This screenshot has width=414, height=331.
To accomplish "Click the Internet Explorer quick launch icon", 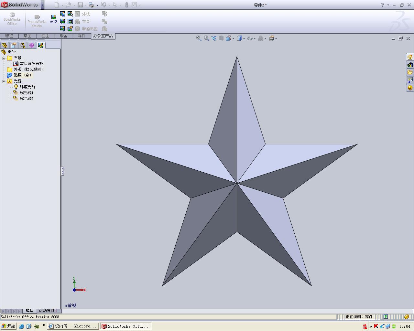I will tap(21, 326).
